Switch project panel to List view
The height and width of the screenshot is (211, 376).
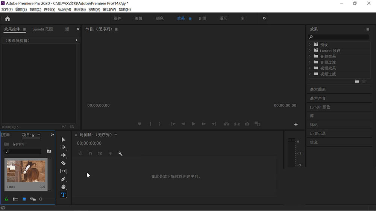[15, 199]
